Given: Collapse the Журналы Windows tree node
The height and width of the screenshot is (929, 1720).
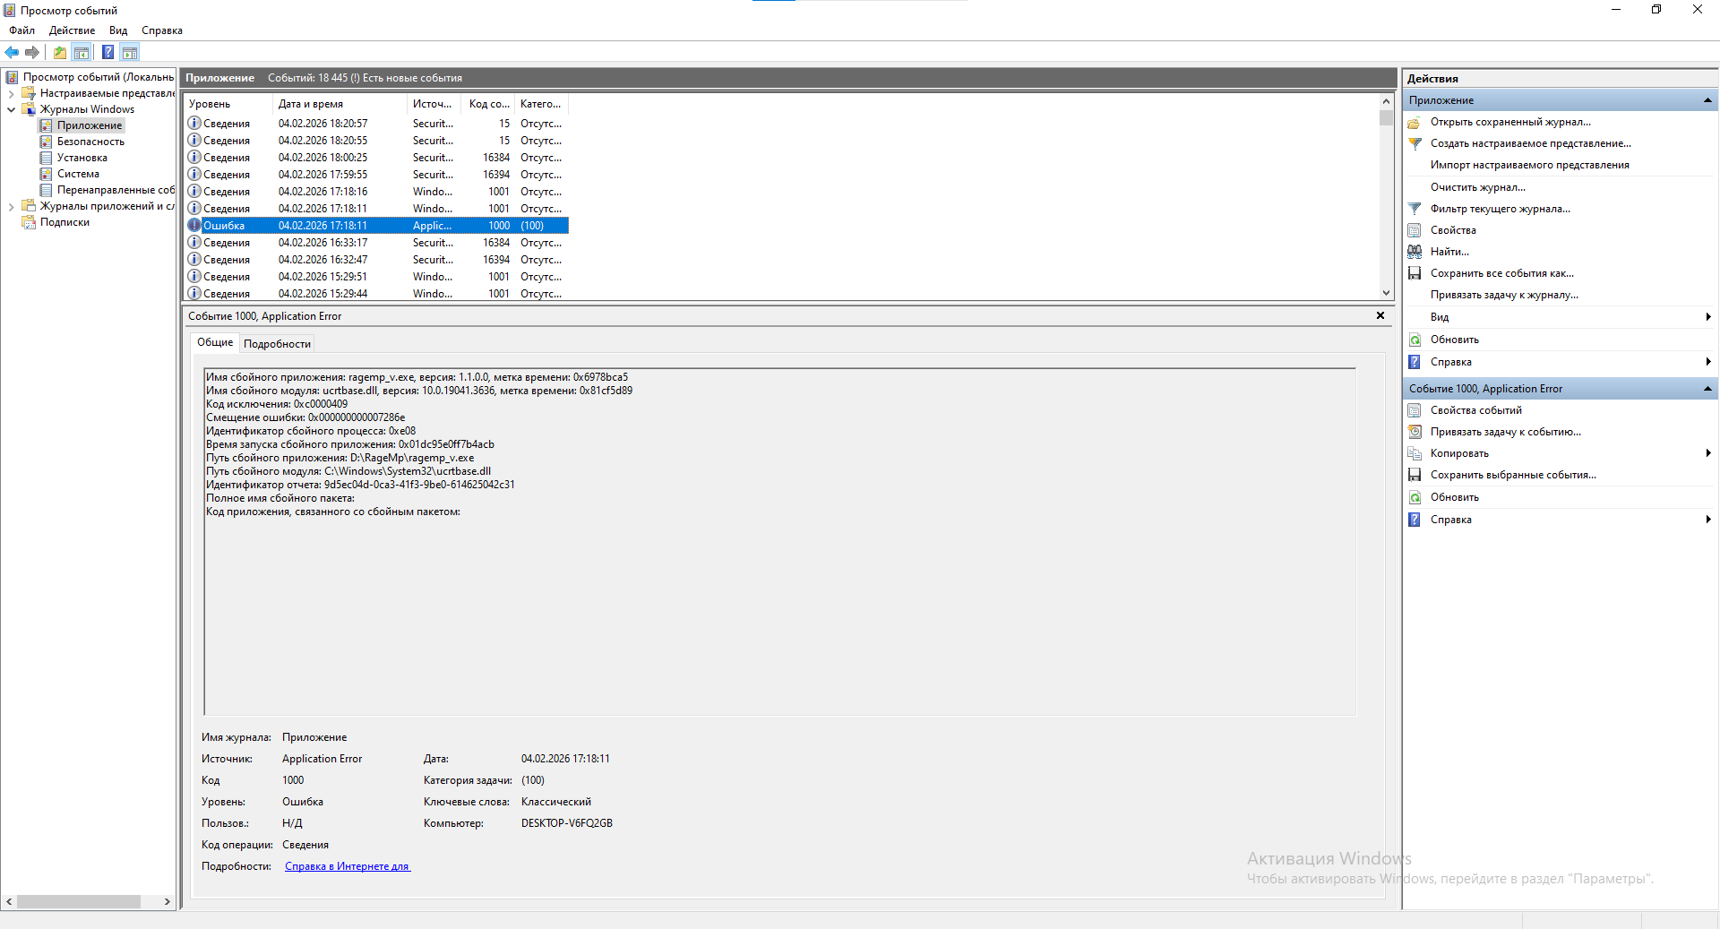Looking at the screenshot, I should (x=11, y=109).
